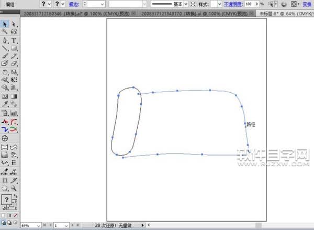Select the Type tool
The height and width of the screenshot is (230, 314).
pos(14,40)
